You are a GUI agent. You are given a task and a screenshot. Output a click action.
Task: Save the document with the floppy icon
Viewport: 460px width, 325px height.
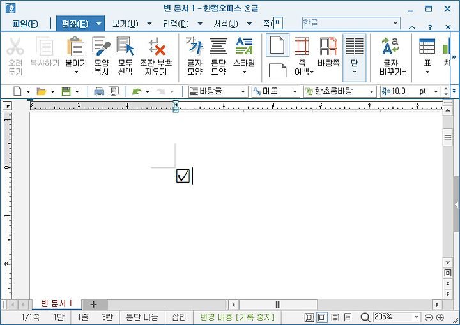[66, 91]
